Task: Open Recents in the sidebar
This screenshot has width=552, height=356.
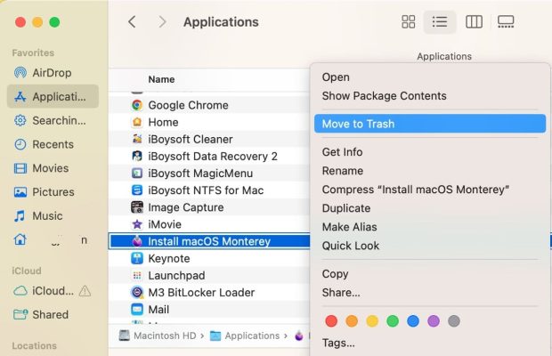Action: pyautogui.click(x=53, y=144)
